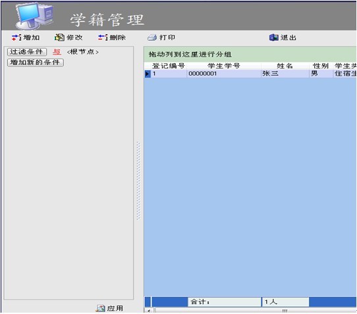
Task: Click the 姓名 column header
Action: click(285, 66)
